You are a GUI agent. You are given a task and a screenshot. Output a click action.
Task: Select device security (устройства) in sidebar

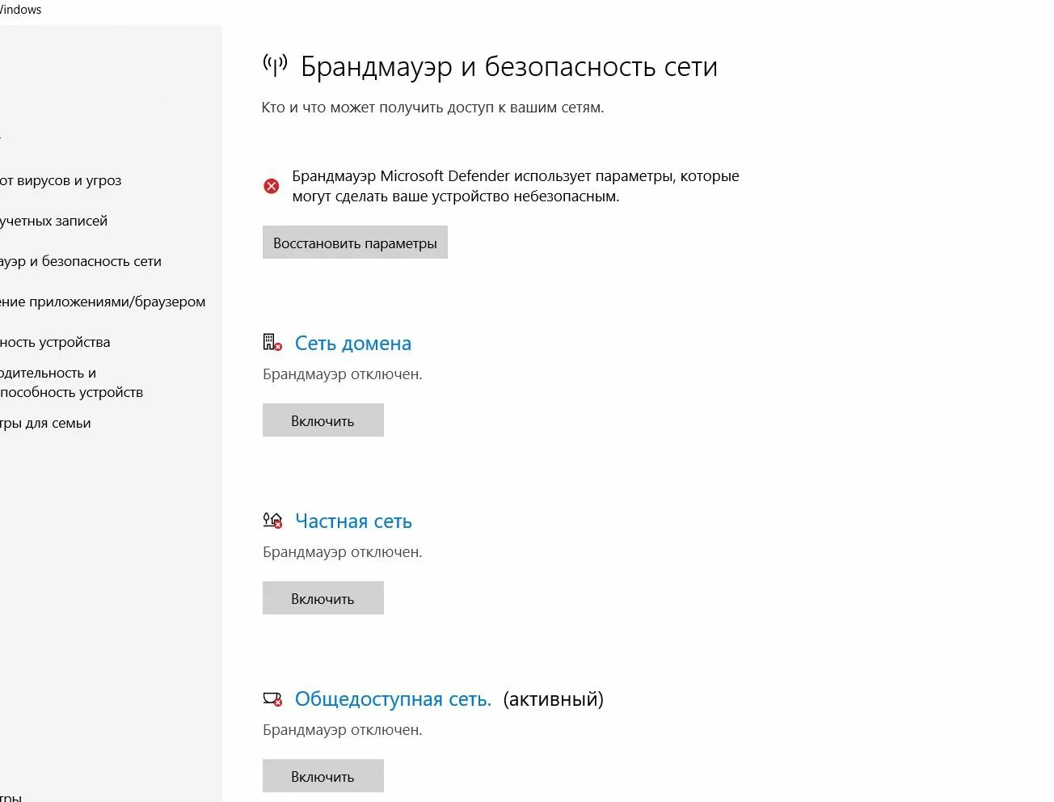(x=55, y=342)
